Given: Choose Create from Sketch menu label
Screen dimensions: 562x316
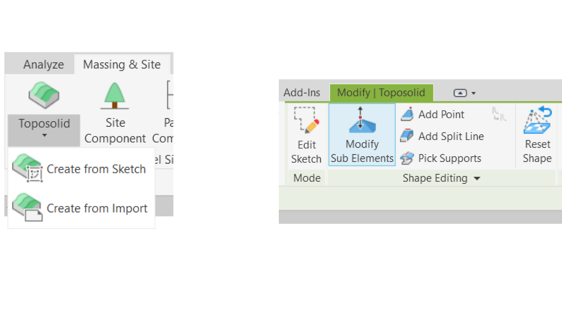Looking at the screenshot, I should pyautogui.click(x=96, y=169).
